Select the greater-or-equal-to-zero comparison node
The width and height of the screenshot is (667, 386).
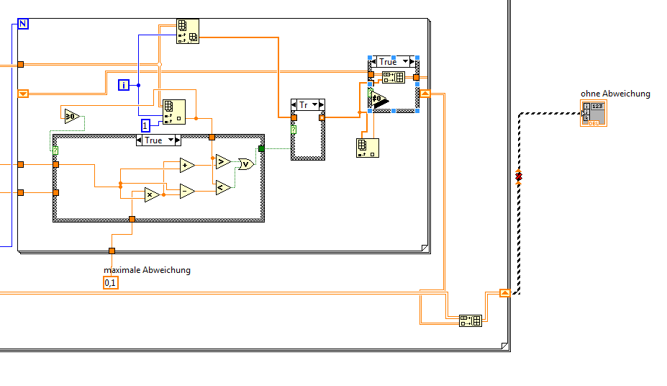72,116
